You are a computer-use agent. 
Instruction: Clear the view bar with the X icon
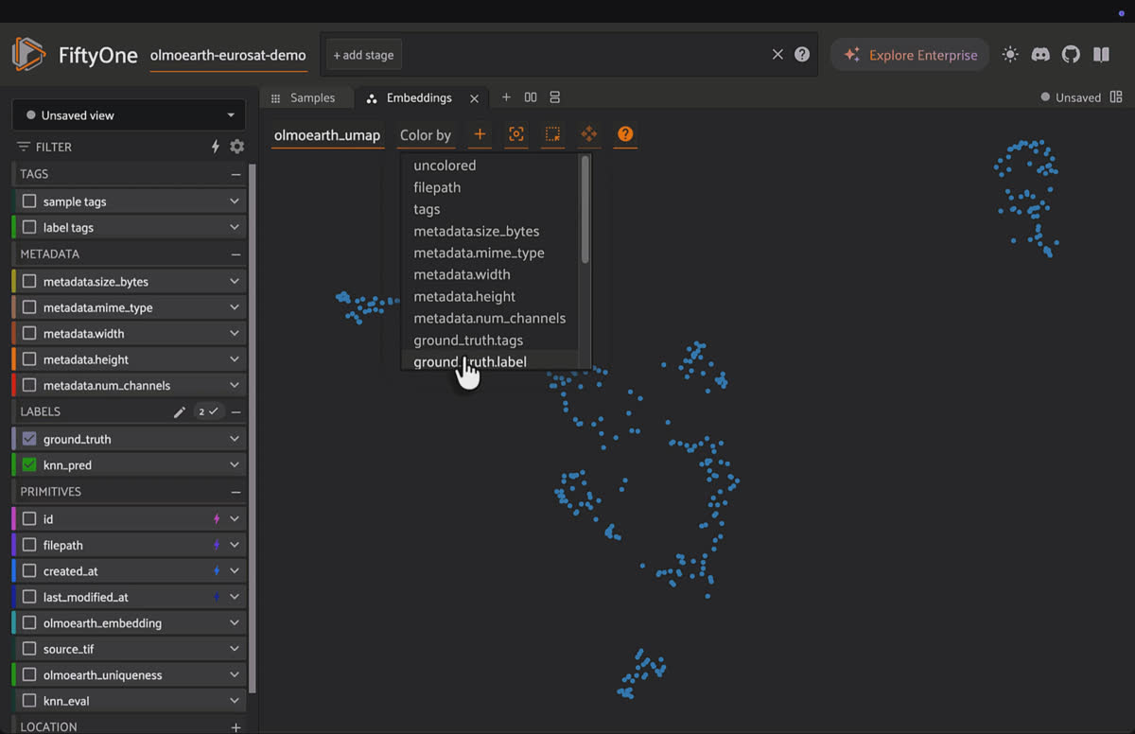[x=777, y=55]
